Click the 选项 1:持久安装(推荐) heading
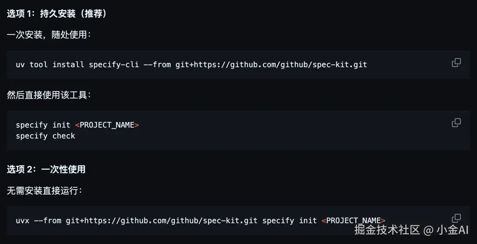This screenshot has height=244, width=477. tap(57, 14)
